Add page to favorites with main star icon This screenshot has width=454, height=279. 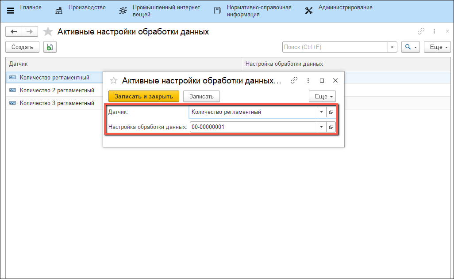point(48,32)
